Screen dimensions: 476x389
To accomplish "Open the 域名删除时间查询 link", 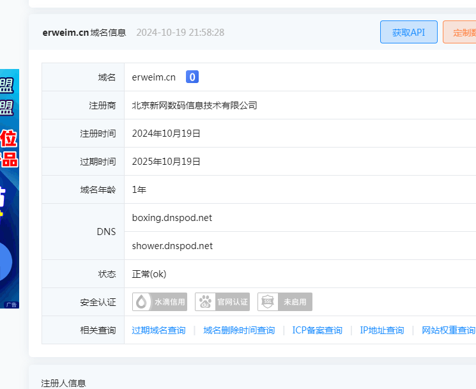I will click(x=239, y=330).
